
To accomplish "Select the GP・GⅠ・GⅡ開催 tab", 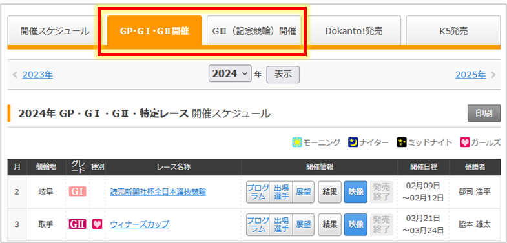I will (154, 31).
